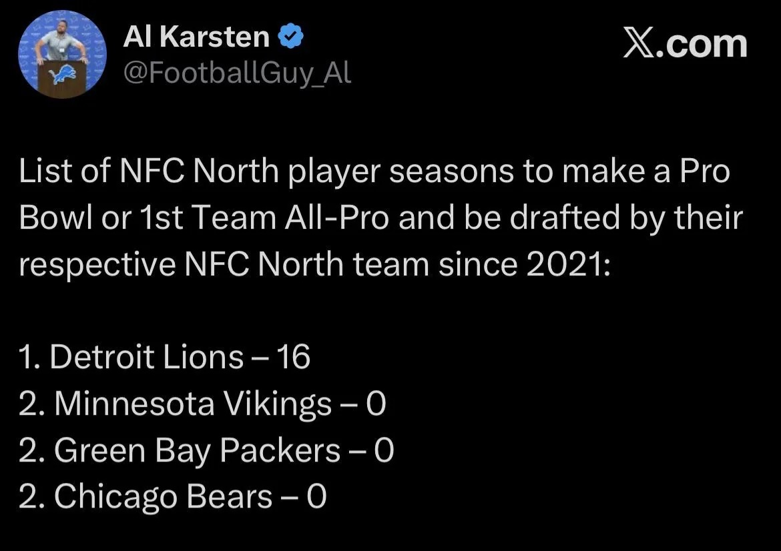Click the blue verified checkmark badge
This screenshot has width=781, height=551.
291,38
